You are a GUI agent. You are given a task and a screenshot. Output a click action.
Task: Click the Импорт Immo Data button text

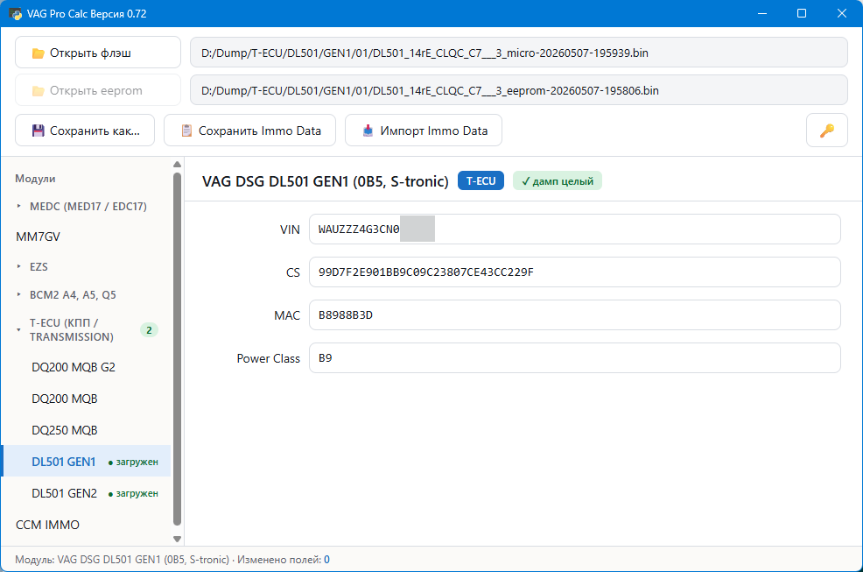tap(434, 131)
